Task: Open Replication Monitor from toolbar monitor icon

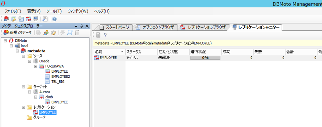Action: [x=36, y=19]
